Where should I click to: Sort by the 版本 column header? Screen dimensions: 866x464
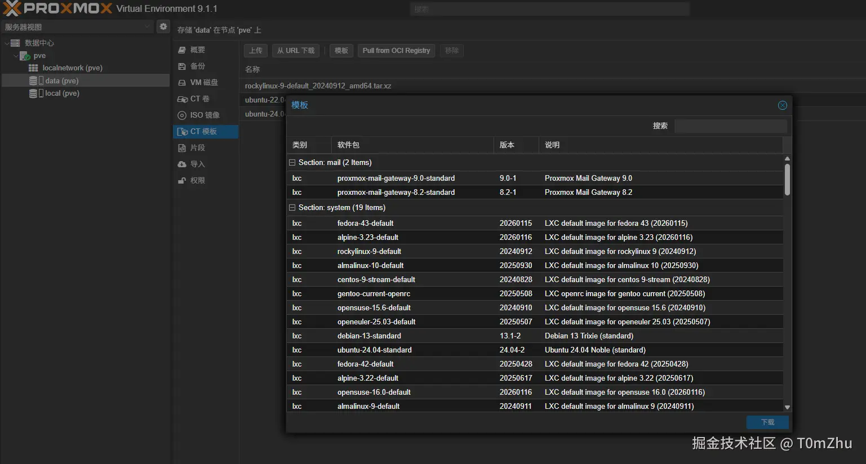click(516, 145)
